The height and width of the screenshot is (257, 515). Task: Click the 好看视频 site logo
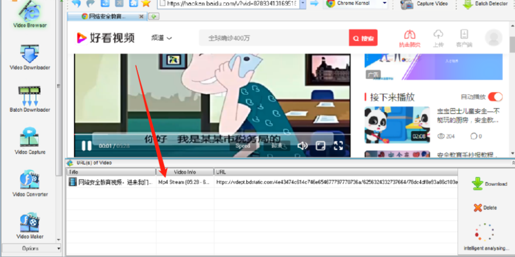pyautogui.click(x=105, y=38)
